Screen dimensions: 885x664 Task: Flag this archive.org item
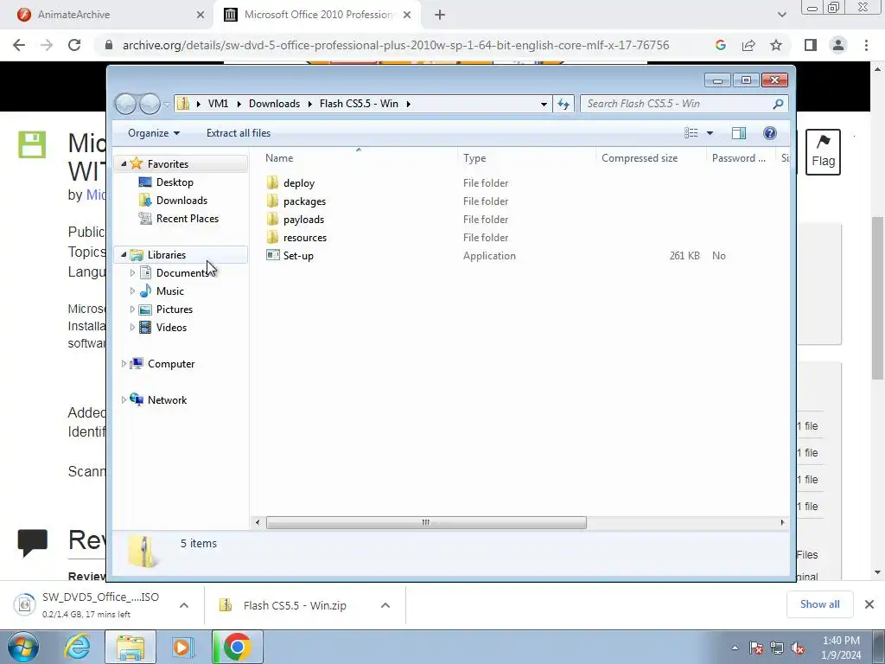(x=823, y=152)
